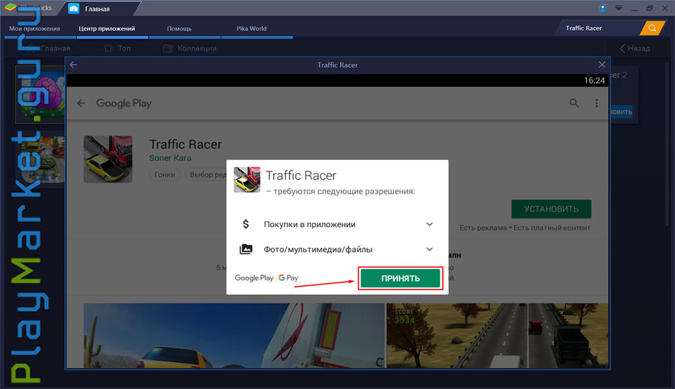
Task: Click the Назад back button
Action: click(x=635, y=48)
